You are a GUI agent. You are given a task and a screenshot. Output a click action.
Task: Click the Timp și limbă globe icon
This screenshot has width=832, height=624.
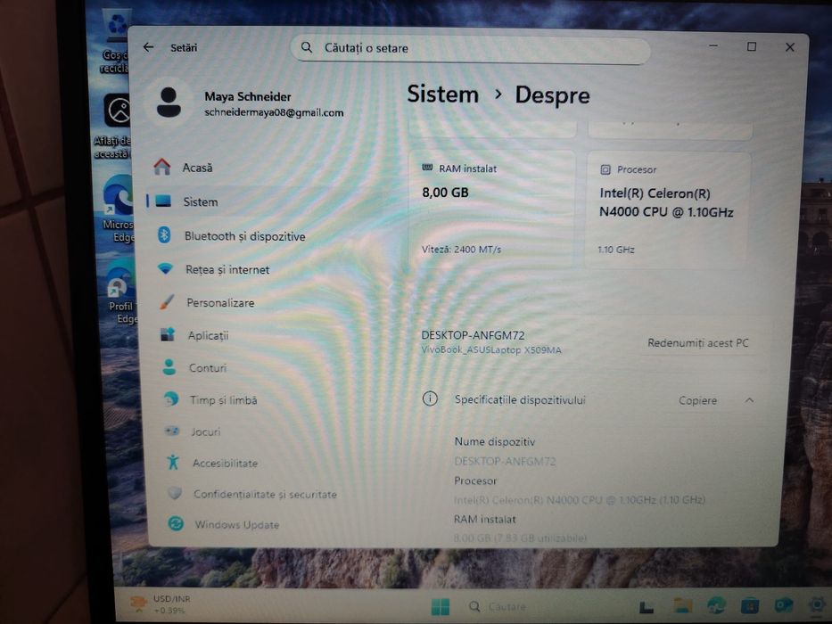point(171,399)
